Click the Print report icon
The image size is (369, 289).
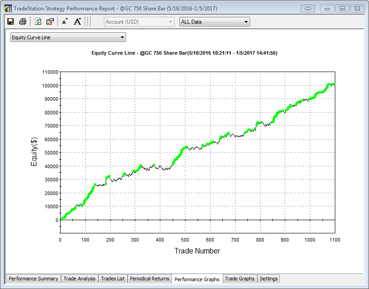point(22,21)
